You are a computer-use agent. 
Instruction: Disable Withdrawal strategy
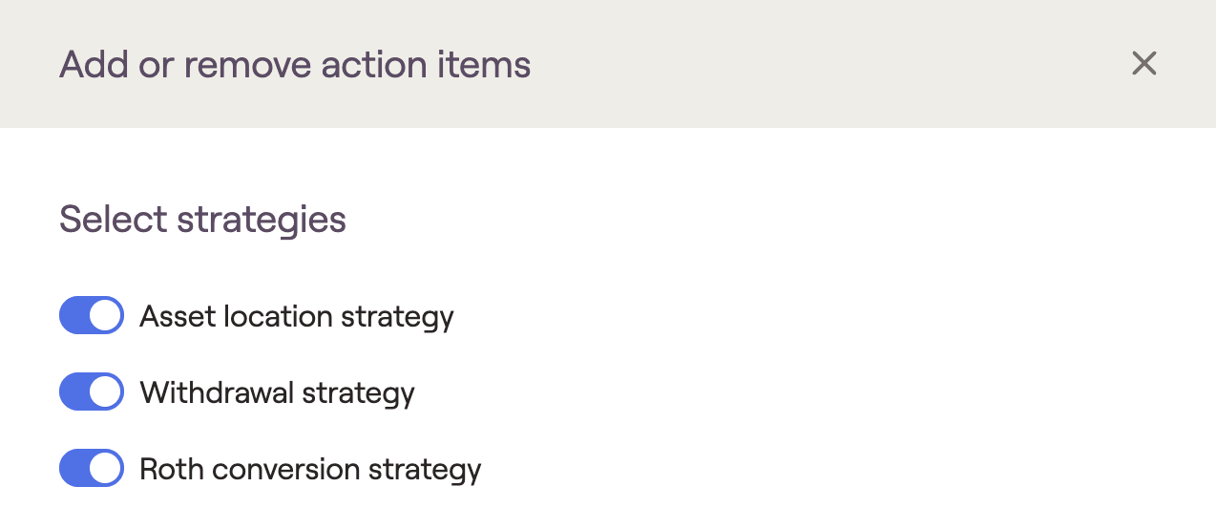click(92, 391)
